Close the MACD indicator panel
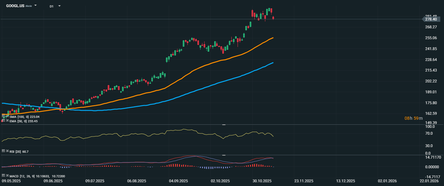 tap(7, 175)
